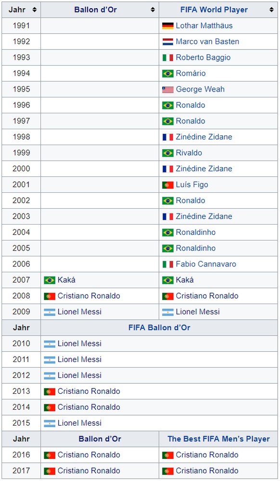Viewport: 280px width, 481px height.
Task: Open the Rivaldo player link
Action: click(x=189, y=153)
